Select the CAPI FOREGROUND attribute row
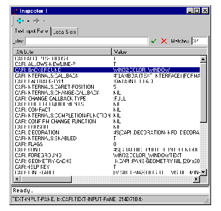 click(107, 155)
